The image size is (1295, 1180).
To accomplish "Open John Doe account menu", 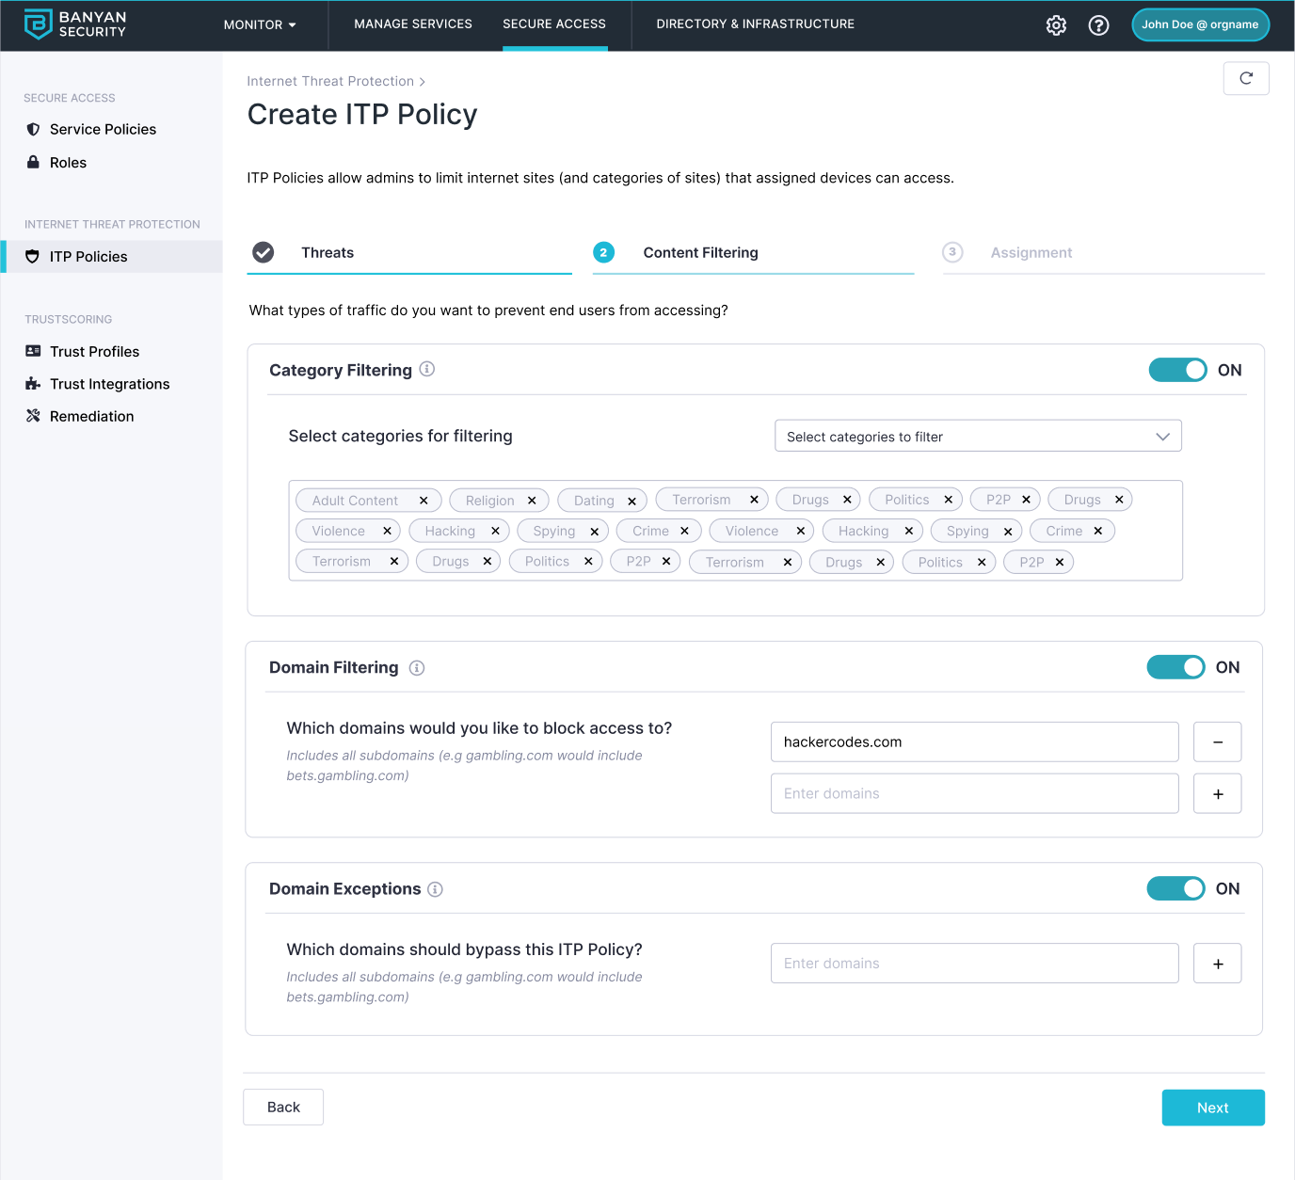I will click(x=1200, y=24).
